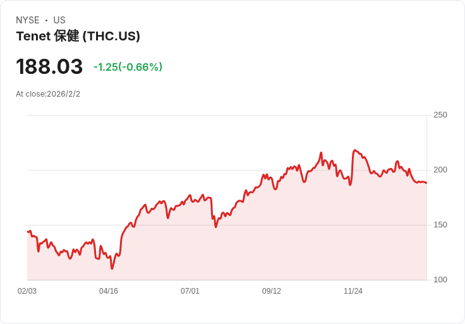
Task: Click the late-November peak on the price line
Action: click(x=354, y=150)
